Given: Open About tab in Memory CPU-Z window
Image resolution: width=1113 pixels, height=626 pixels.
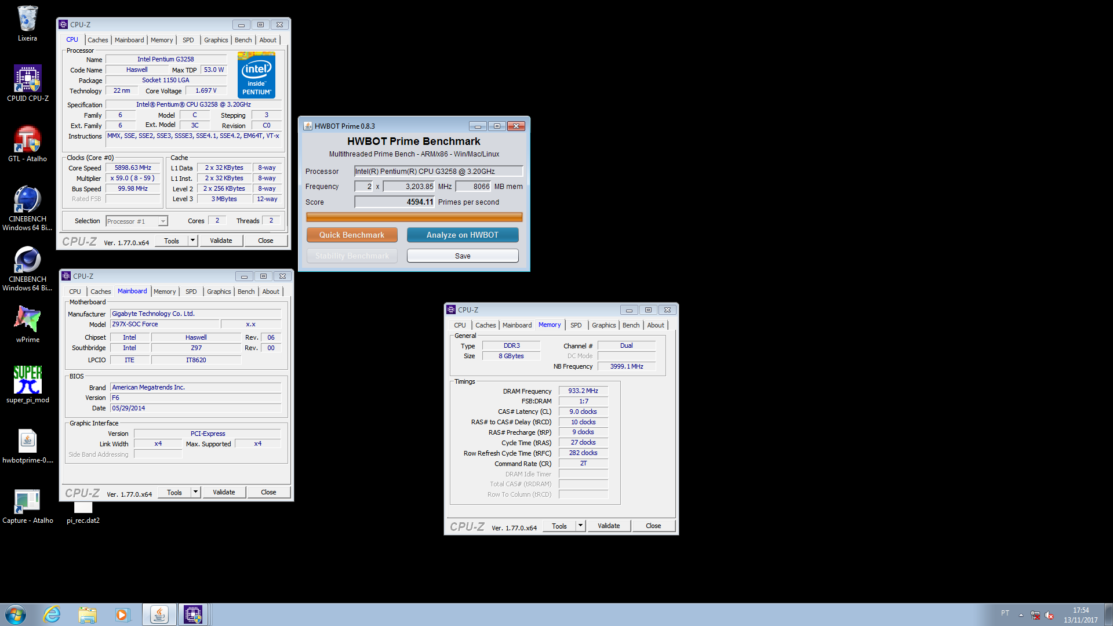Looking at the screenshot, I should coord(656,325).
